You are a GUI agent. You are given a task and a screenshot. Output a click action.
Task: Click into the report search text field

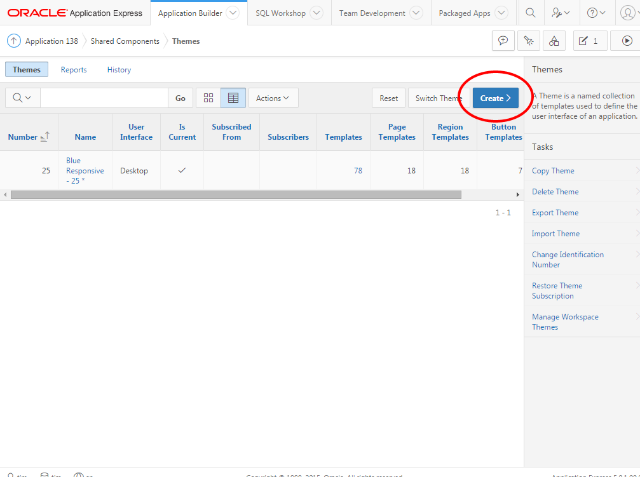(104, 98)
